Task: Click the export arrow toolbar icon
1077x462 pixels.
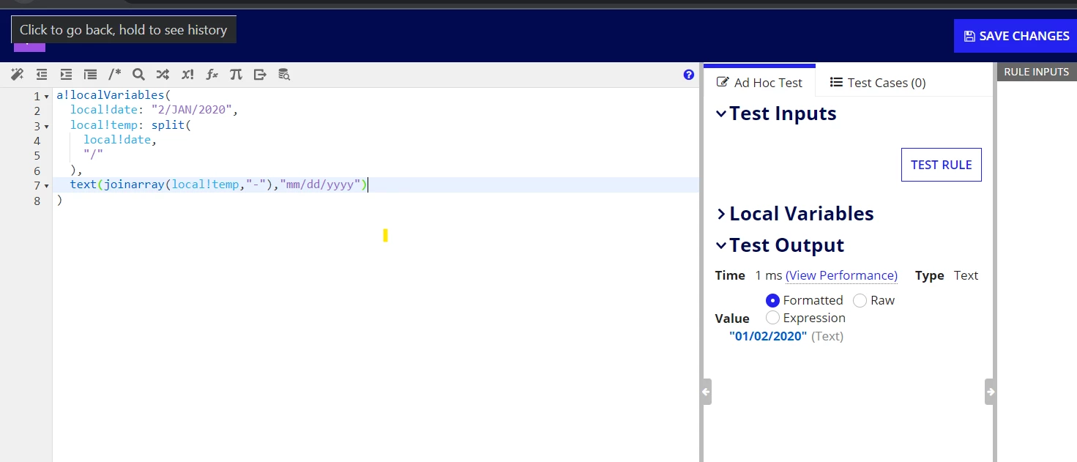Action: pos(260,74)
